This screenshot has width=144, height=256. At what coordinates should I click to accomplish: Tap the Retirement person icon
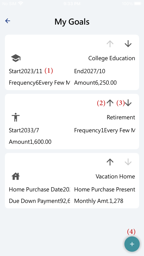16,117
